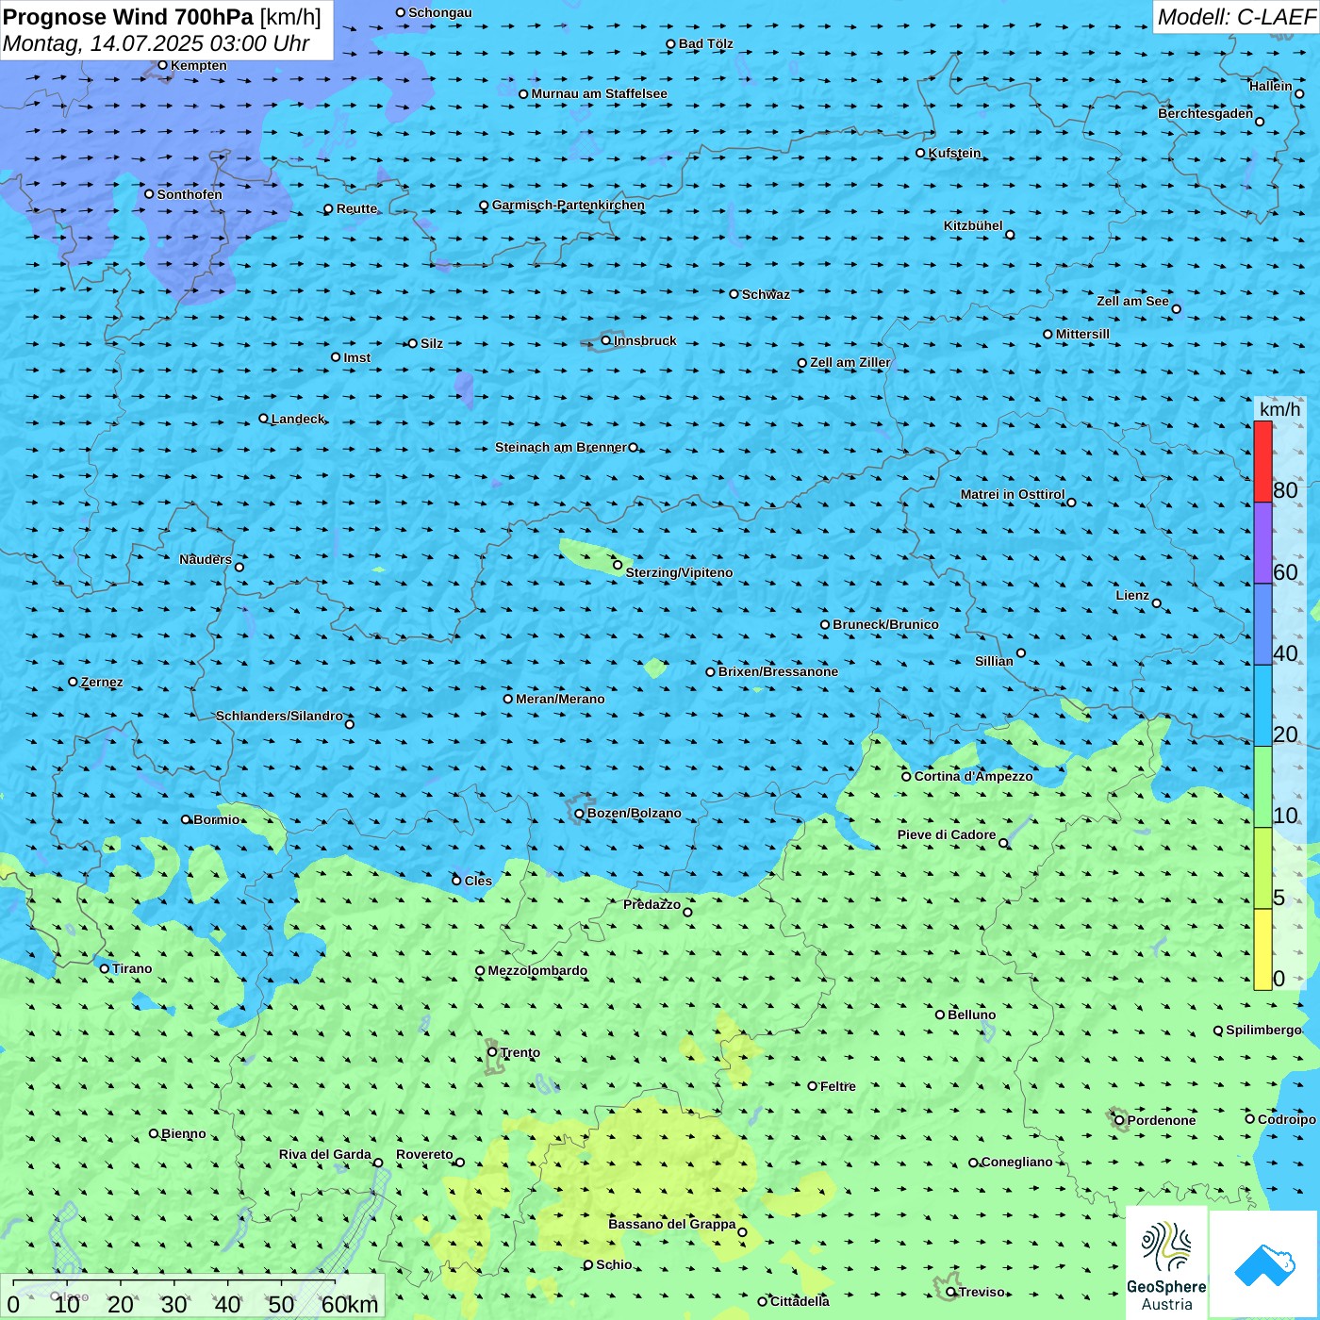Screen dimensions: 1320x1320
Task: Click the 'Meran/Merano' label
Action: [x=560, y=699]
